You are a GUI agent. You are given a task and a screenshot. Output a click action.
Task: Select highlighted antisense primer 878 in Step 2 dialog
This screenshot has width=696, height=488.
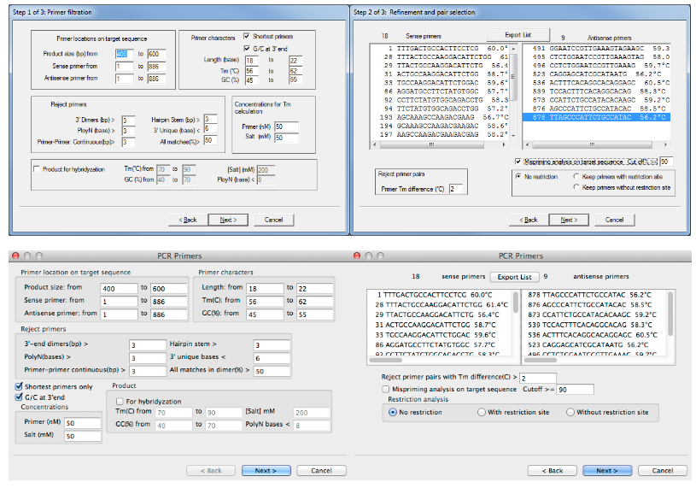pyautogui.click(x=596, y=117)
